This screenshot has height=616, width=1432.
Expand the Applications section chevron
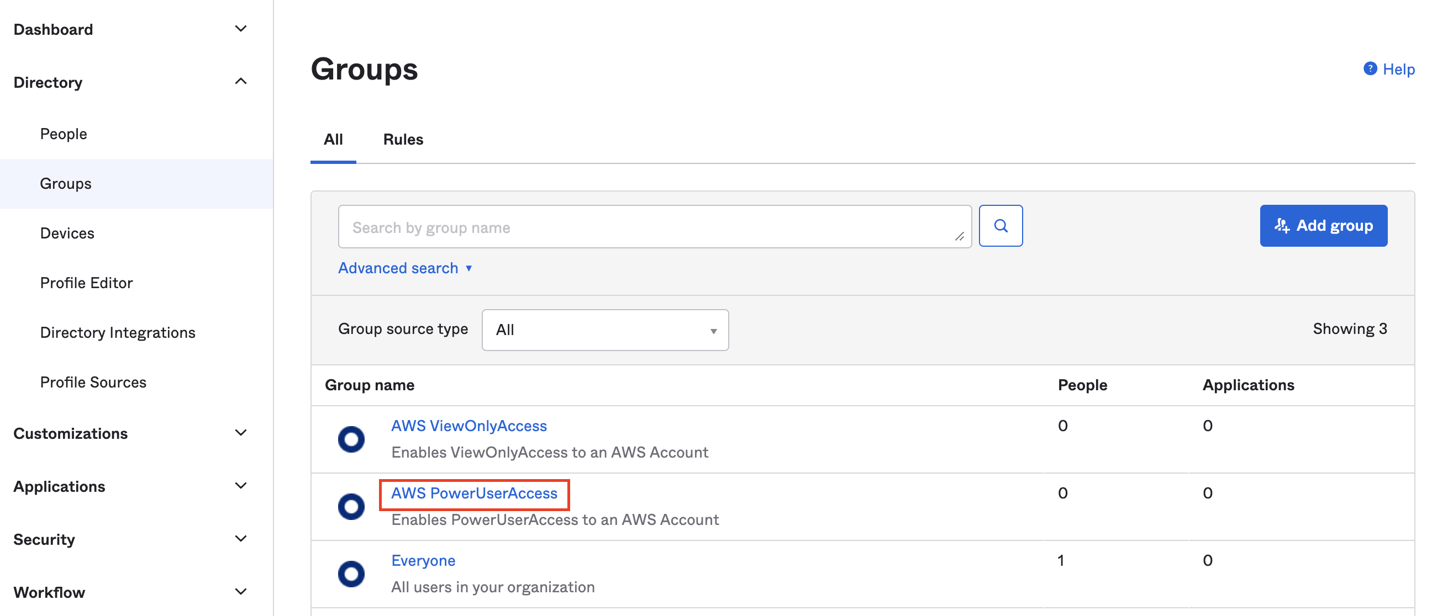[241, 486]
